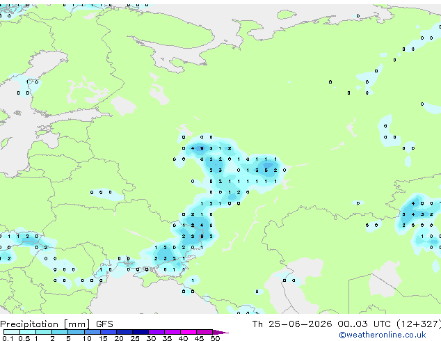Screen dimensions: 441x341
Task: Pick the 45–50 mm legend swatch
Action: coord(205,332)
